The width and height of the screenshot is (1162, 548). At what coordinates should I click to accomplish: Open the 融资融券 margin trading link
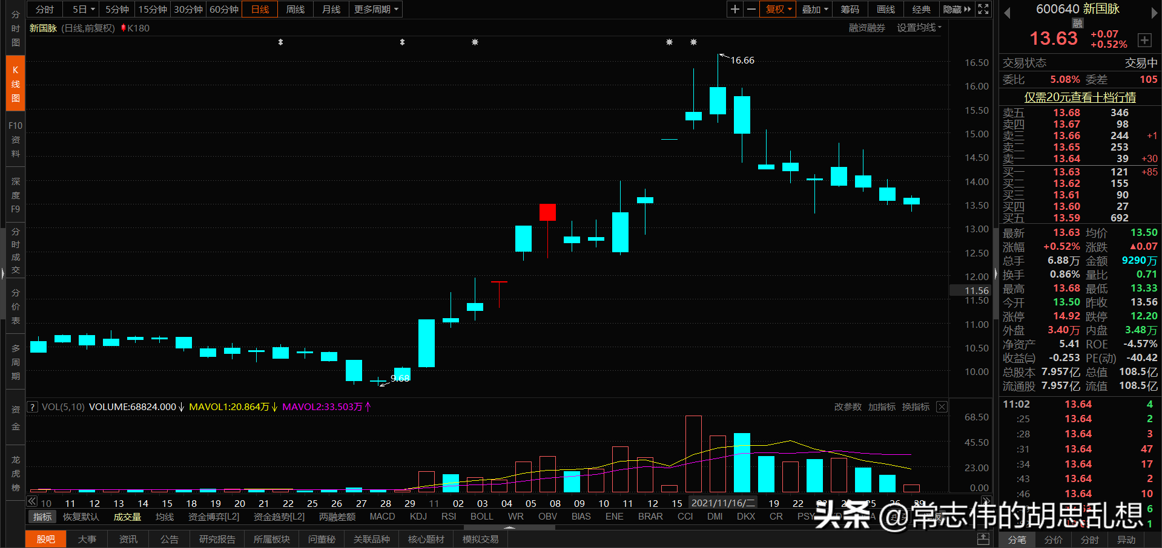click(x=867, y=27)
